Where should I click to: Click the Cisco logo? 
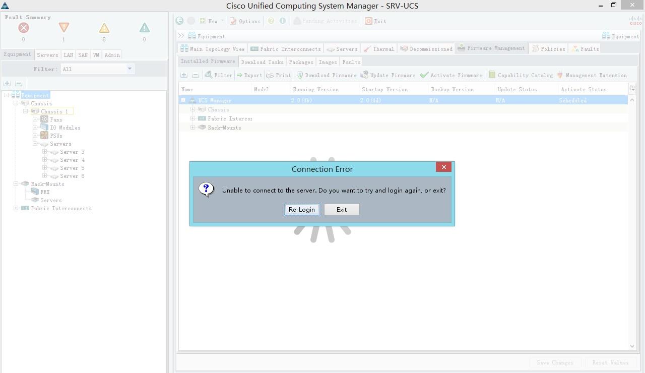coord(635,21)
